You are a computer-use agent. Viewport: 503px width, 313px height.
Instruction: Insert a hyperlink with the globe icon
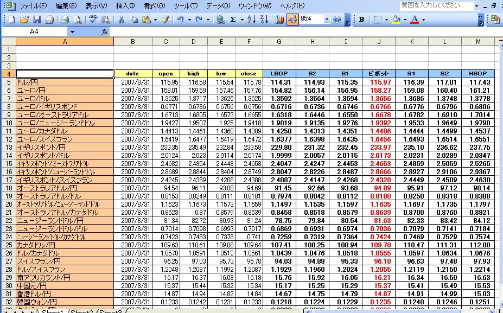pyautogui.click(x=220, y=20)
